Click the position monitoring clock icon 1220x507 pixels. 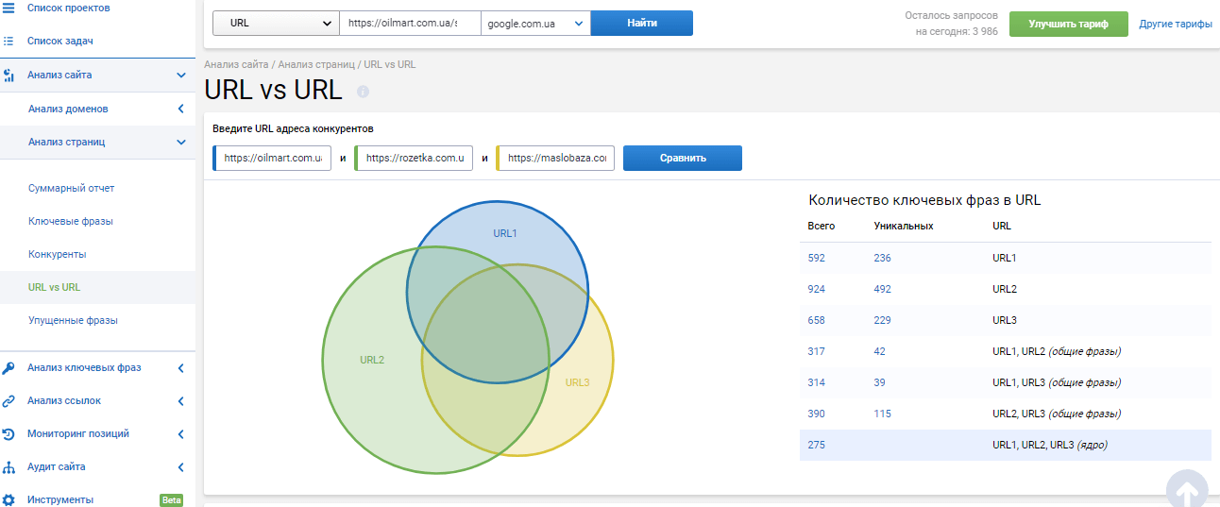[x=8, y=434]
